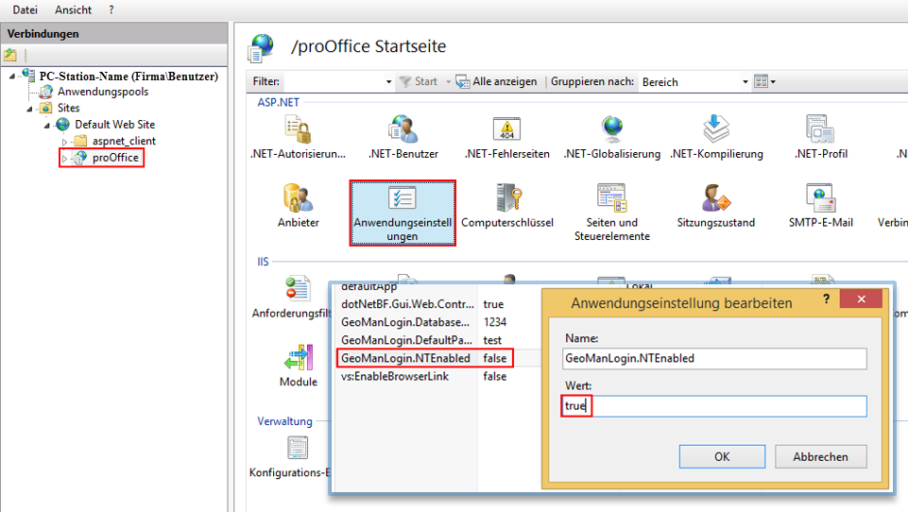Screen dimensions: 908x512
Task: Open the .NET-Autorisierung icon
Action: [x=298, y=130]
